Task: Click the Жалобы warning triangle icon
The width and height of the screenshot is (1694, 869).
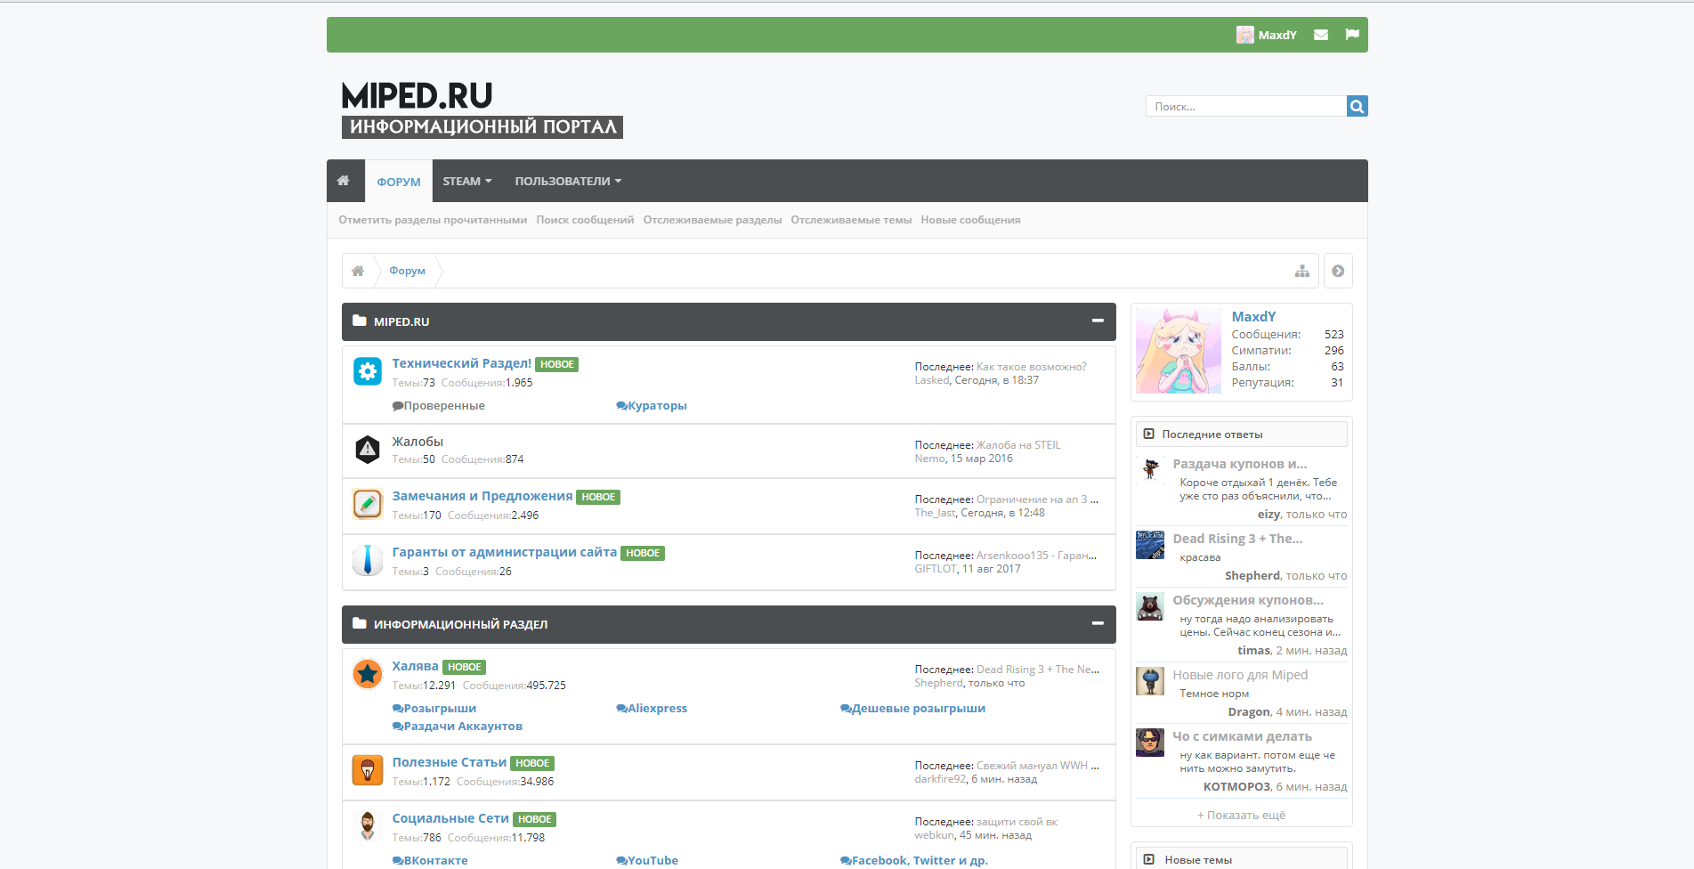Action: click(368, 450)
